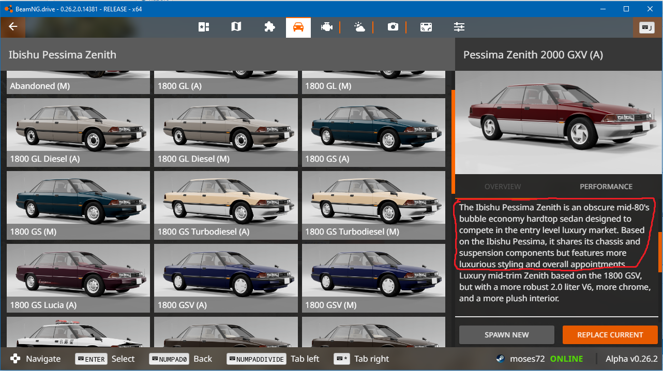The image size is (663, 371).
Task: Click the Pessima Zenith 2000 GXV (A) title
Action: coord(533,55)
